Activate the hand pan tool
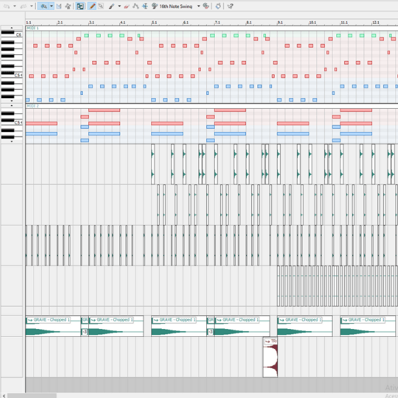The height and width of the screenshot is (398, 398). pos(68,5)
